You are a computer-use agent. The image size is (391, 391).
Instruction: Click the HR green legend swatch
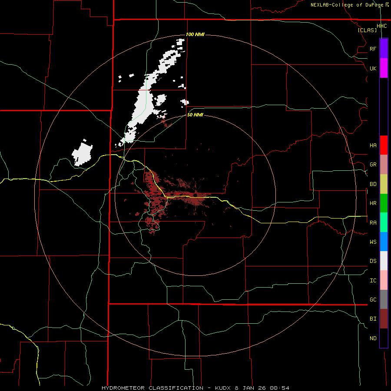point(384,203)
